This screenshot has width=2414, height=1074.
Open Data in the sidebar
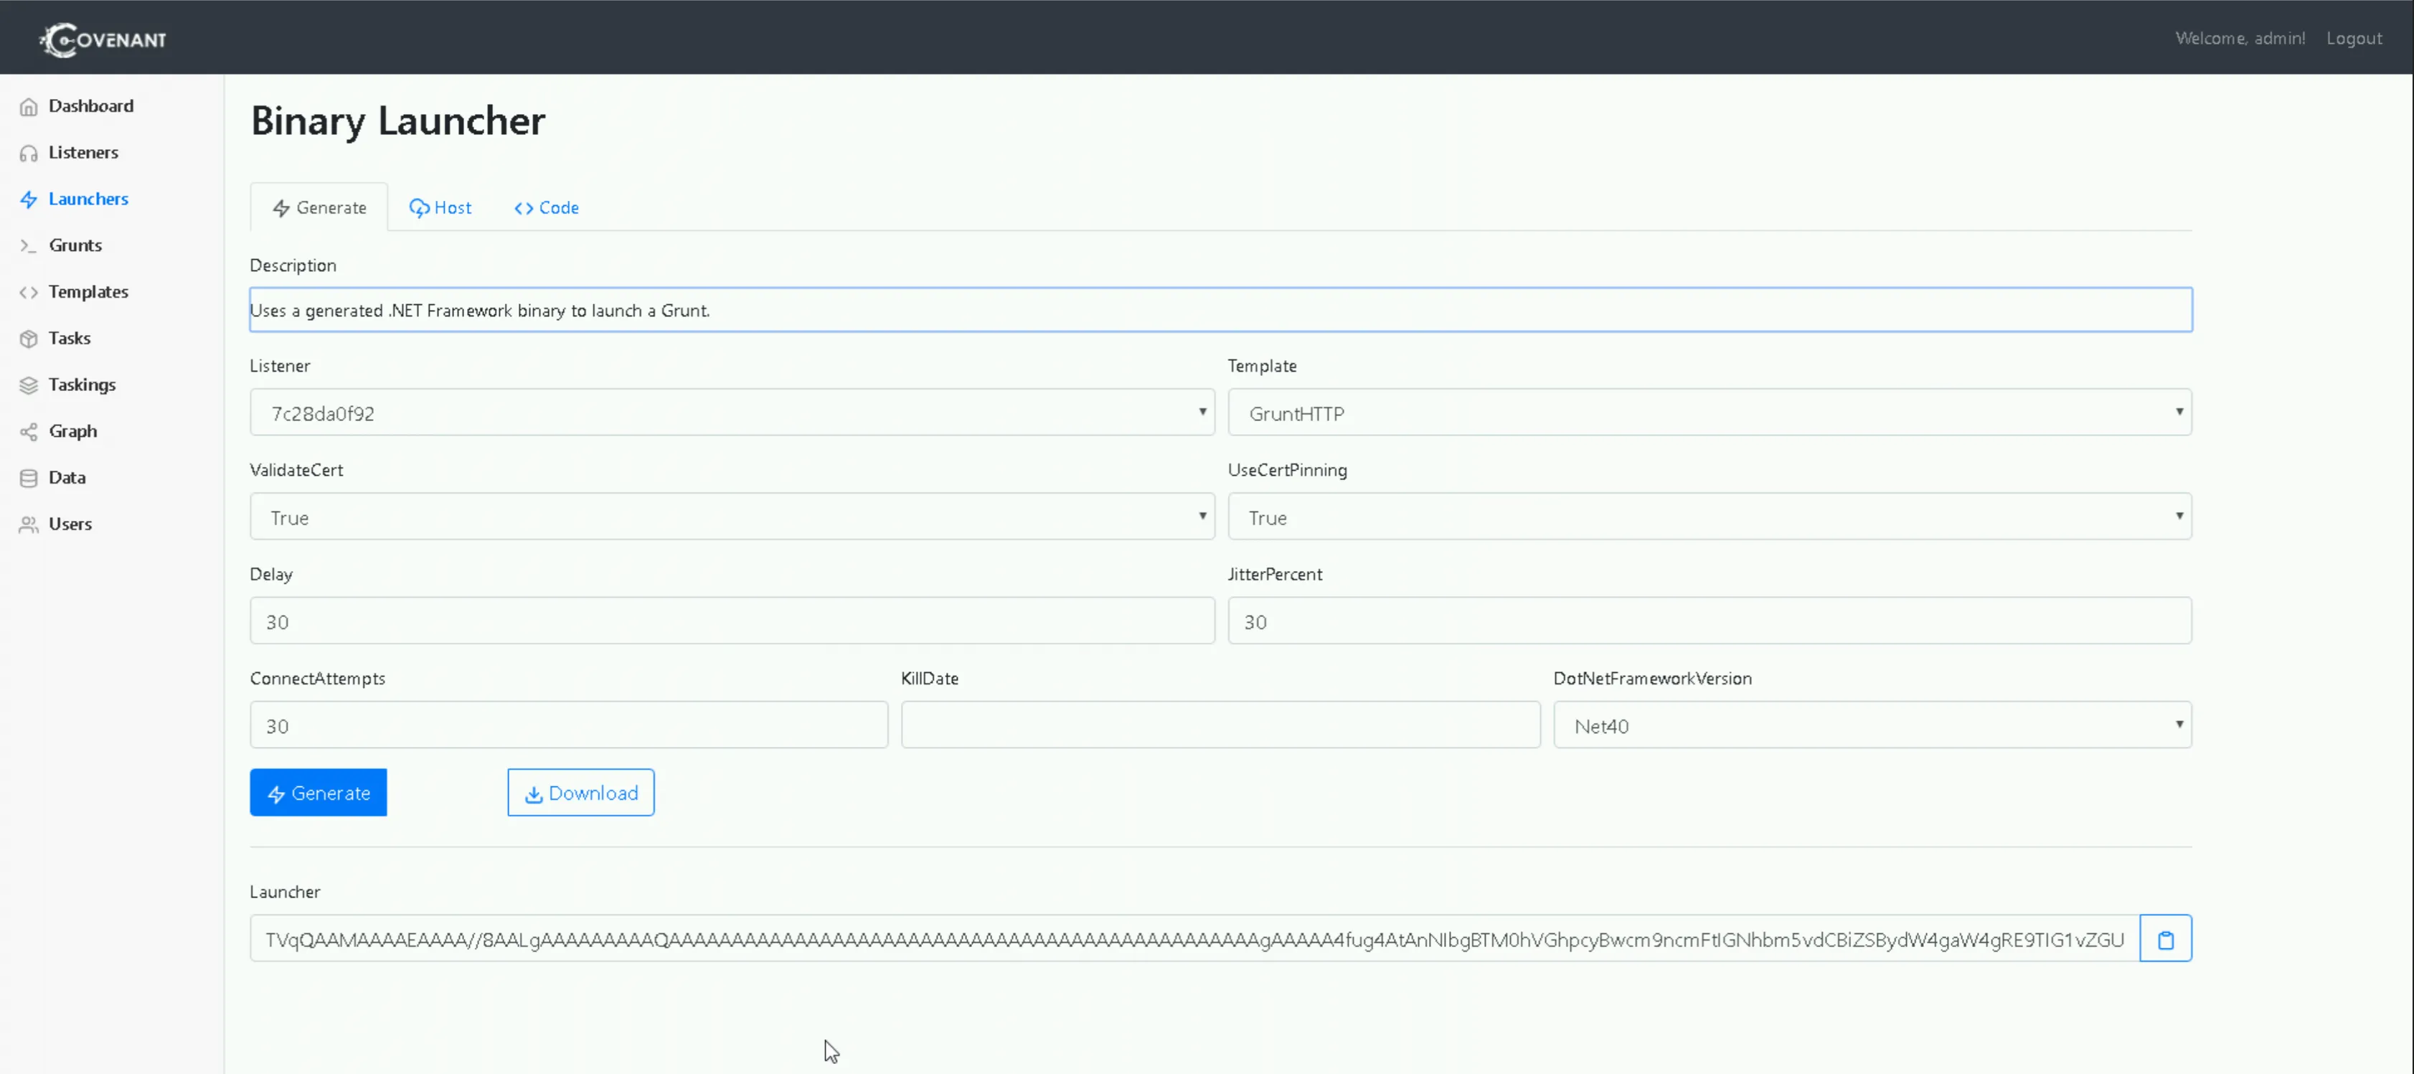pos(67,477)
